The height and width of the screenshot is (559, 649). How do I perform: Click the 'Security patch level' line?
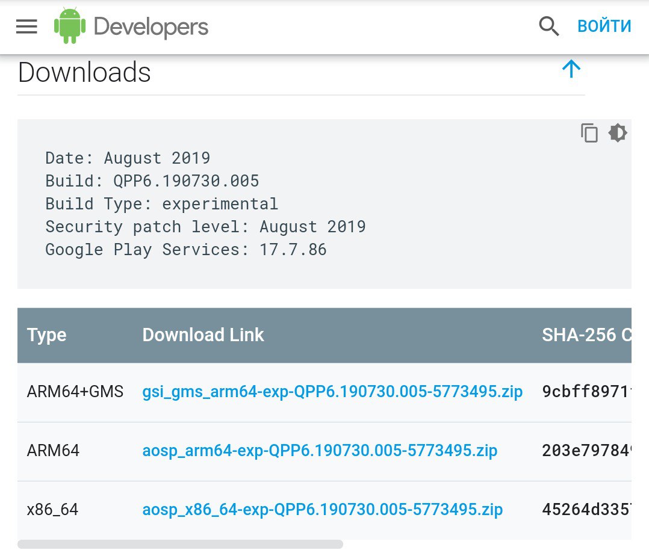click(206, 227)
